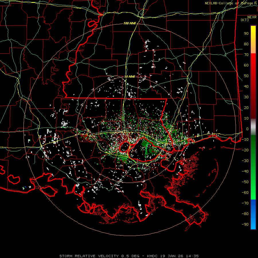Screen dimensions: 258x258
Task: Click the positive 20 scale value
Action: click(x=246, y=108)
